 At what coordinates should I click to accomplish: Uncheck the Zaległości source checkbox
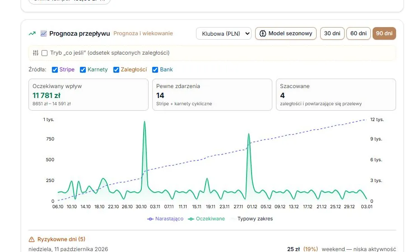[x=116, y=70]
